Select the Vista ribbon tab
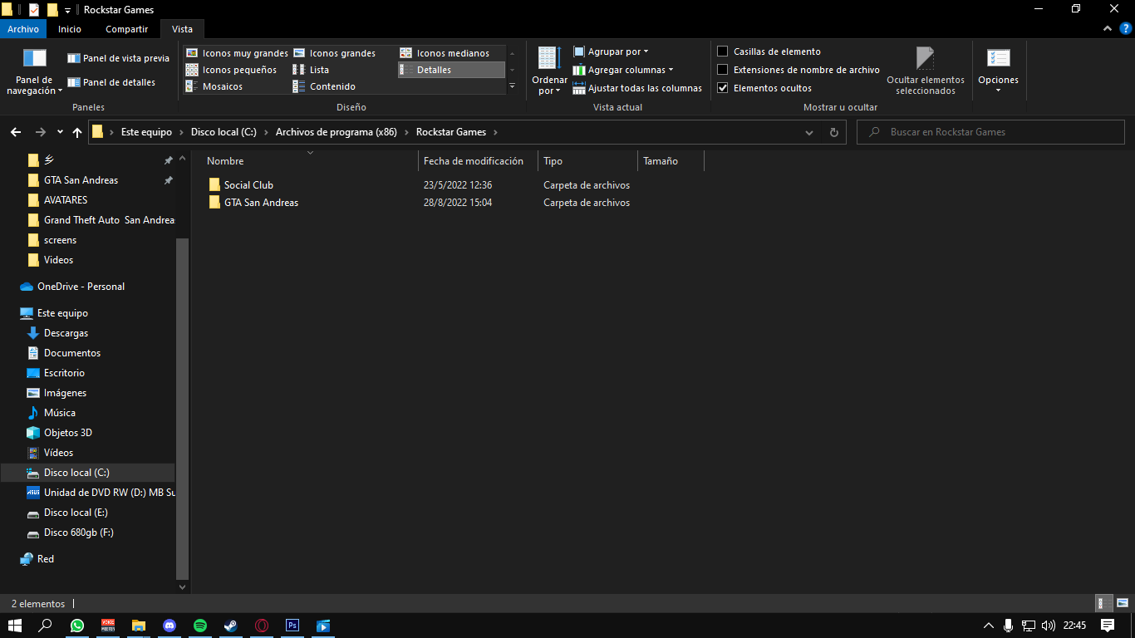 click(182, 29)
